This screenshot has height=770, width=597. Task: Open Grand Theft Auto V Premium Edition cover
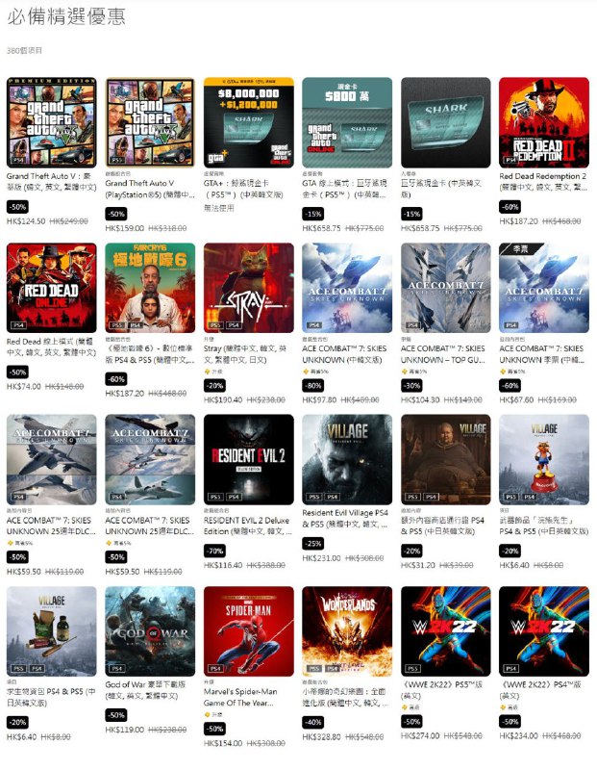click(52, 122)
